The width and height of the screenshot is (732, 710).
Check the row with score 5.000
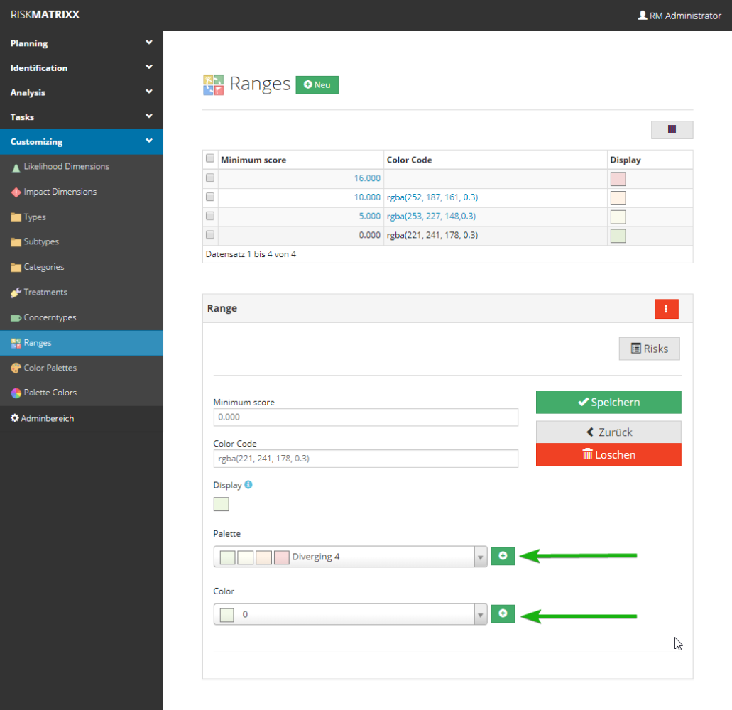(x=210, y=216)
